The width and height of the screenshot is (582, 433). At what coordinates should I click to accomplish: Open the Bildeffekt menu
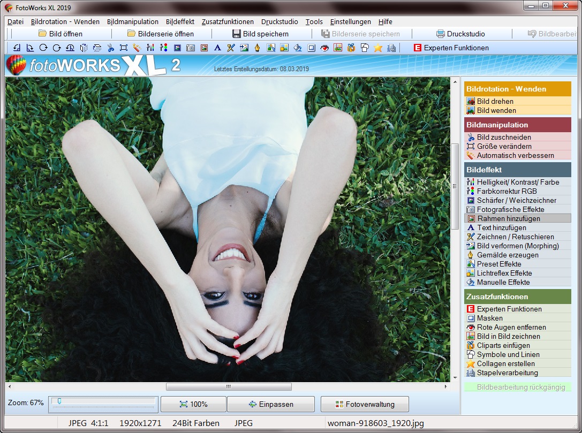180,22
